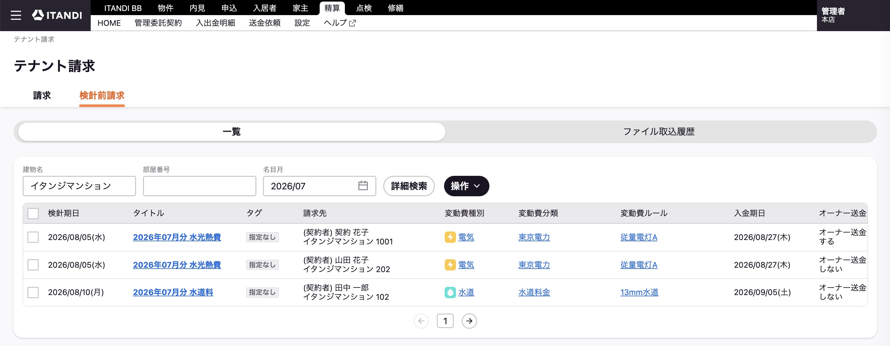This screenshot has height=346, width=890.
Task: Open 水光熱費 title link for 山田 花子
Action: click(177, 265)
